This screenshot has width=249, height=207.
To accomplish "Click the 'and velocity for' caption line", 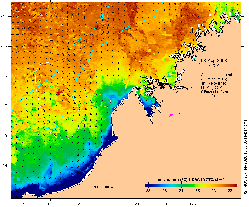I will pos(214,83).
